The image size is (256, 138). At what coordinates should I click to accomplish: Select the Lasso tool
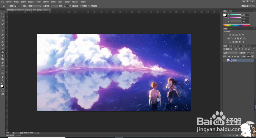click(x=3, y=21)
